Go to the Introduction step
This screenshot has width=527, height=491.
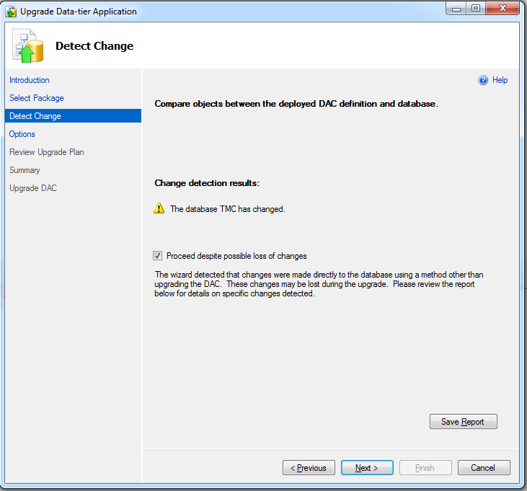pyautogui.click(x=30, y=80)
